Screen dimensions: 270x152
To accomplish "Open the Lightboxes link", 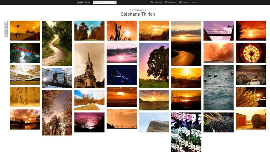I will click(x=172, y=2).
